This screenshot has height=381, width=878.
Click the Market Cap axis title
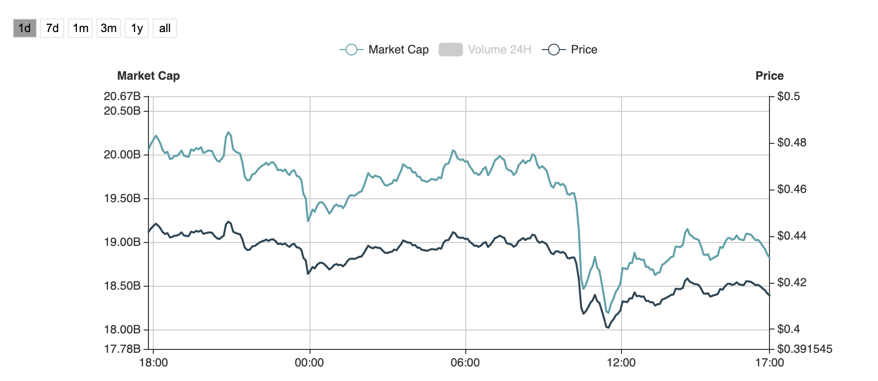pos(148,76)
